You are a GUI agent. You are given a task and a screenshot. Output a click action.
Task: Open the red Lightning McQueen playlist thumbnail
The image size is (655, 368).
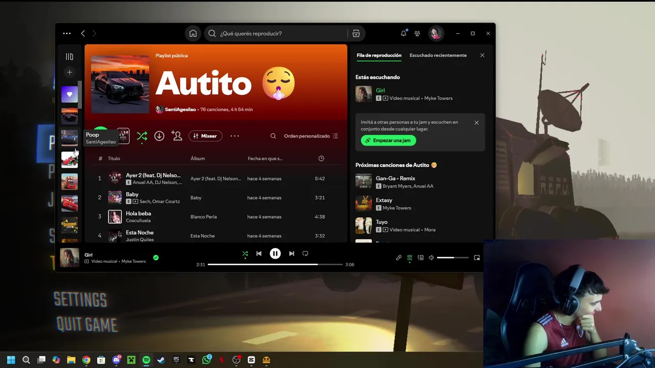point(70,203)
